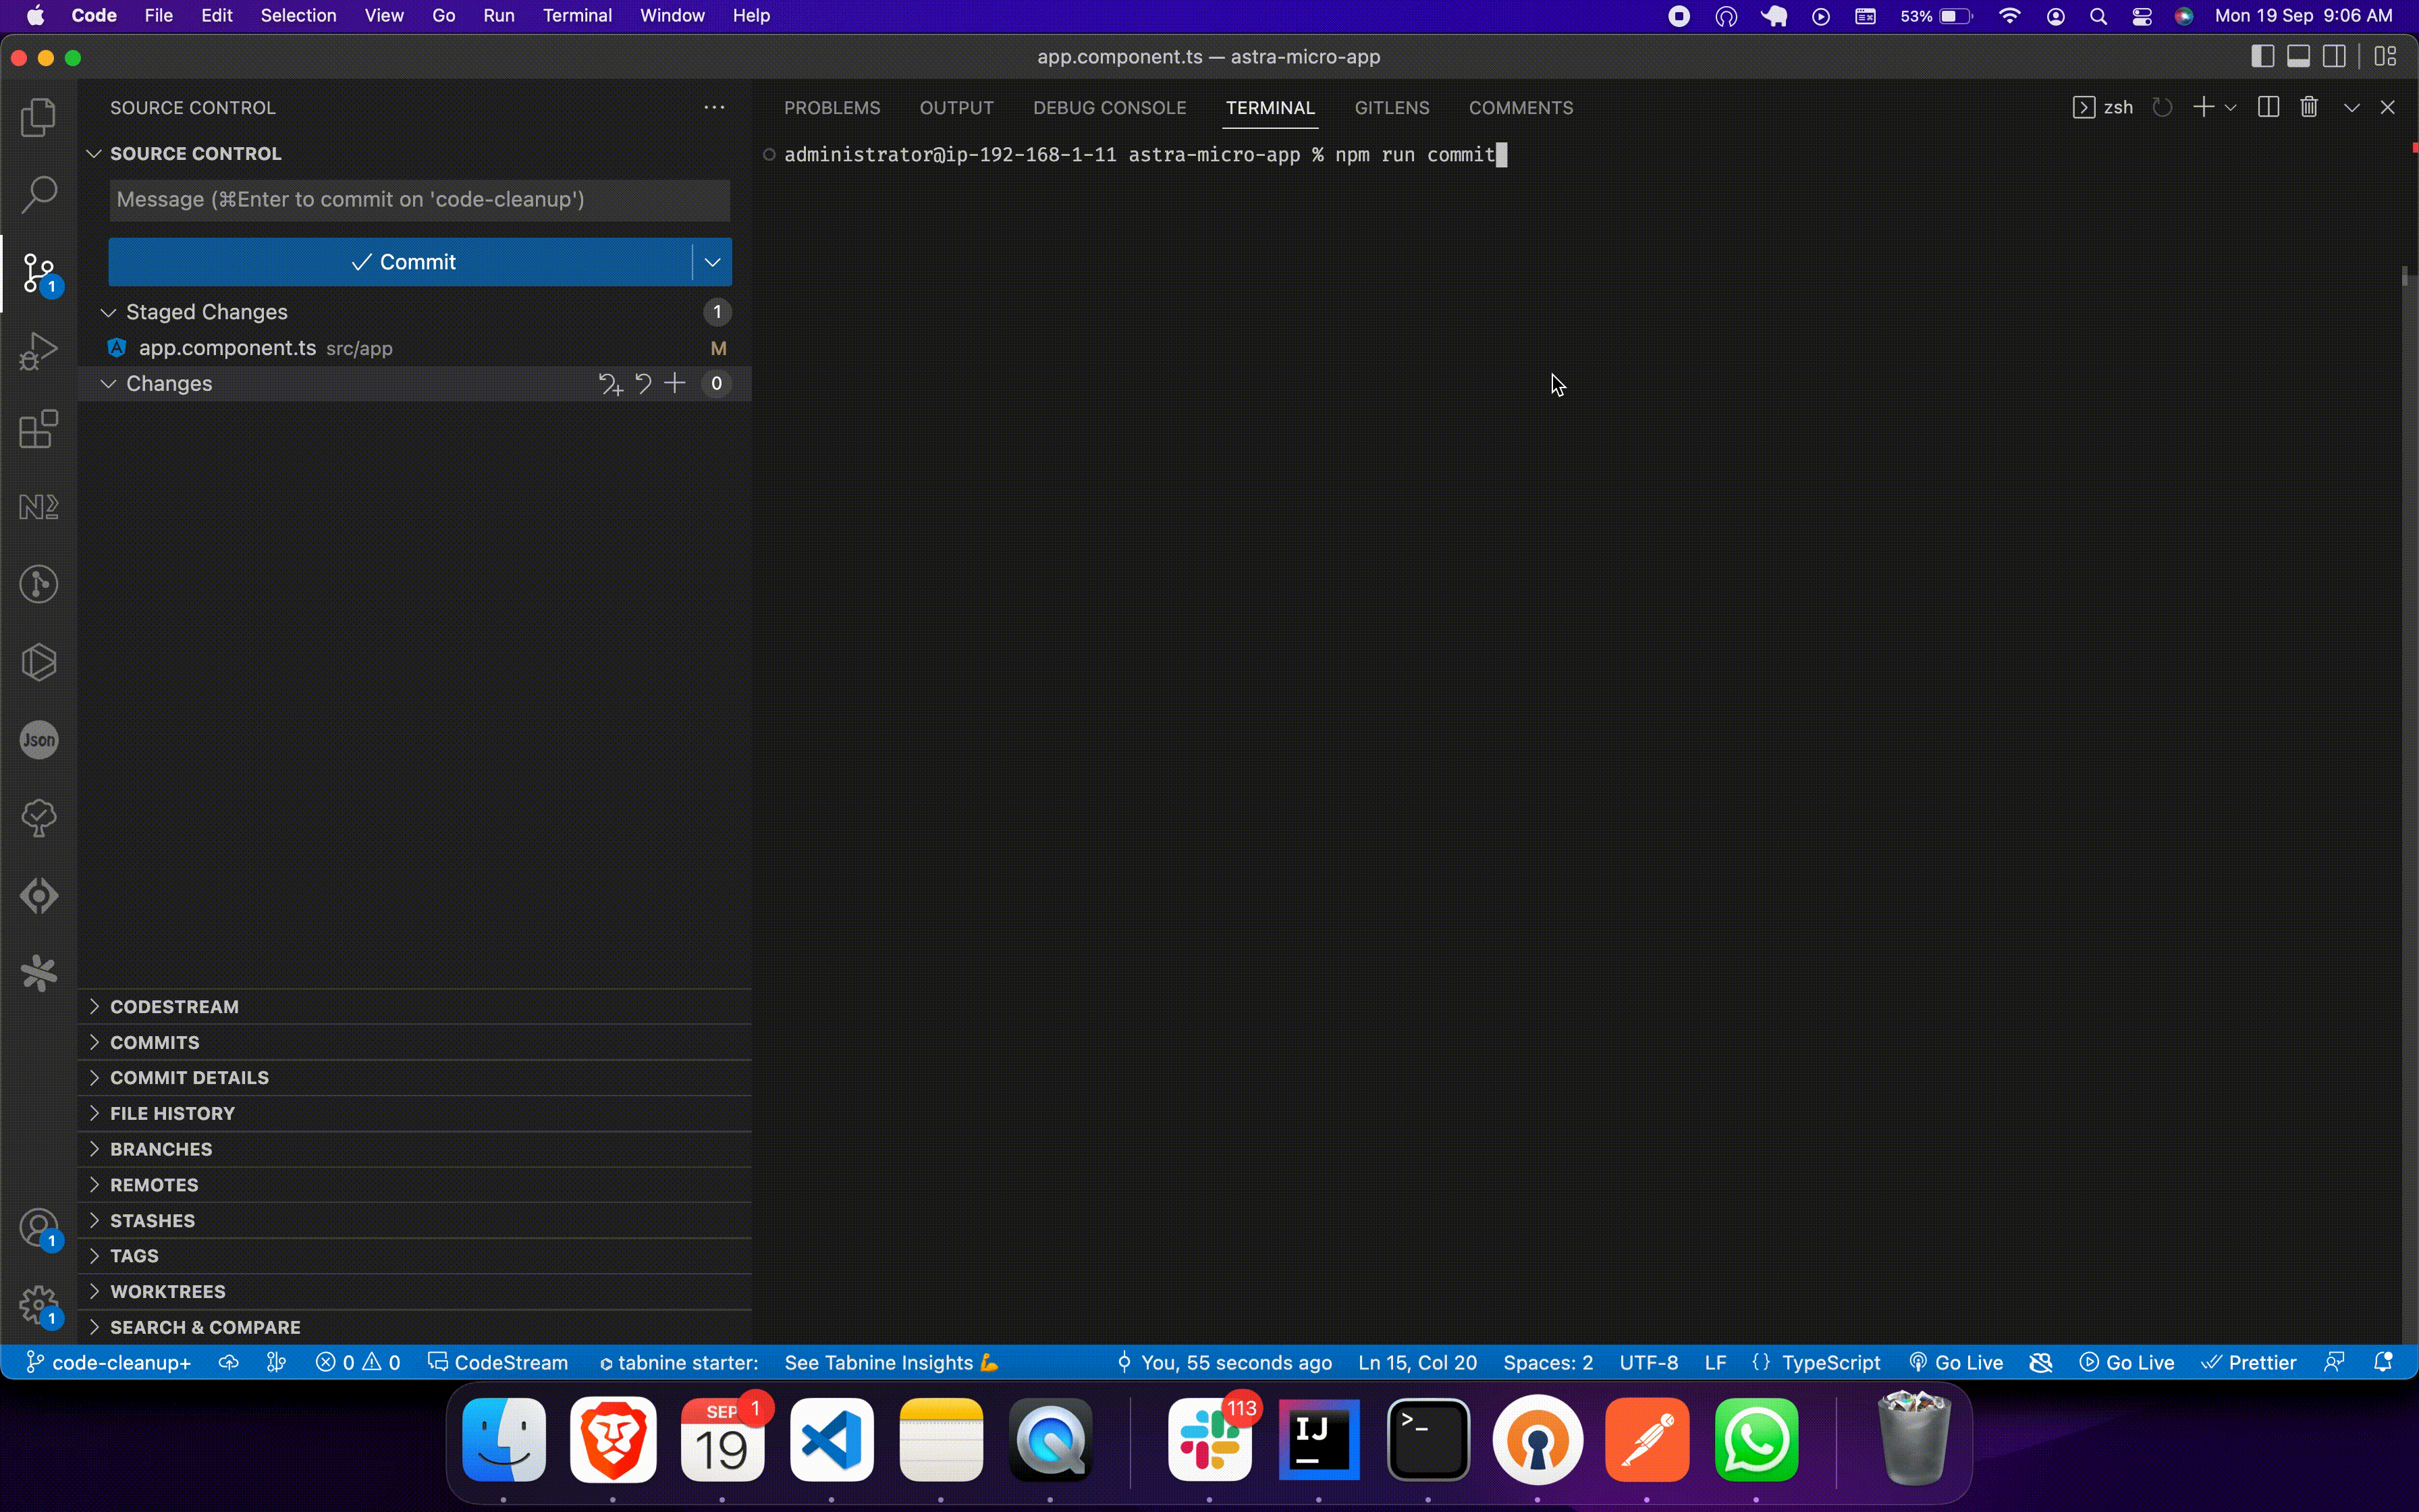Open terminal launch profile dropdown

point(2230,107)
